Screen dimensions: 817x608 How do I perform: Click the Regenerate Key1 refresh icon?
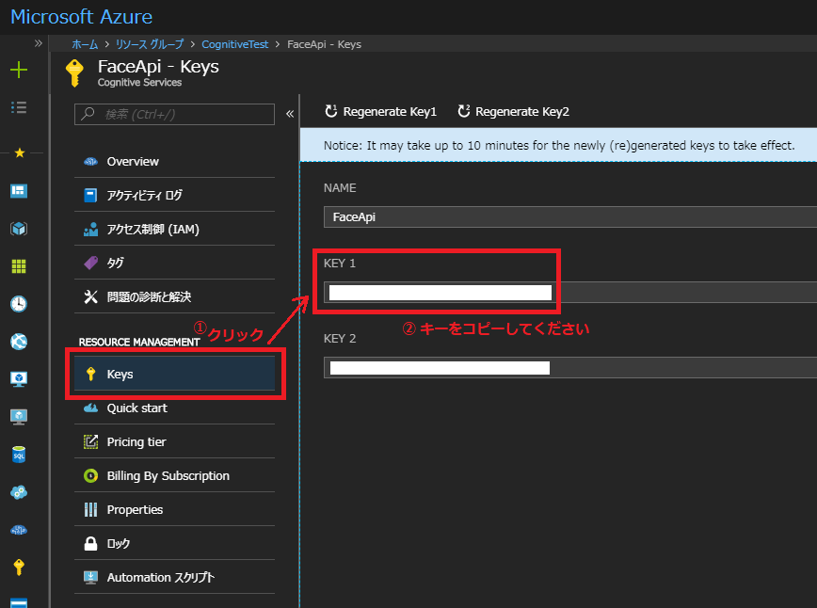(331, 111)
